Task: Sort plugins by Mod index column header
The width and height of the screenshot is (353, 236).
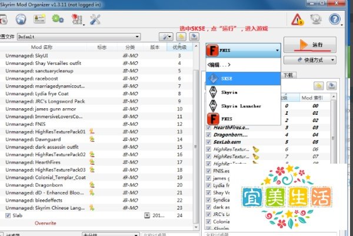Action: coord(312,98)
